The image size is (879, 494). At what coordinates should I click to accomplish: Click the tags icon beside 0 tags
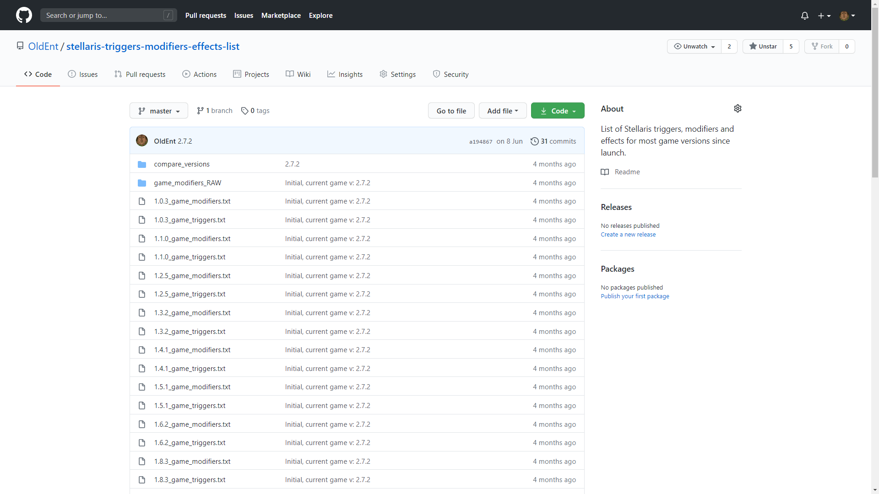point(244,111)
